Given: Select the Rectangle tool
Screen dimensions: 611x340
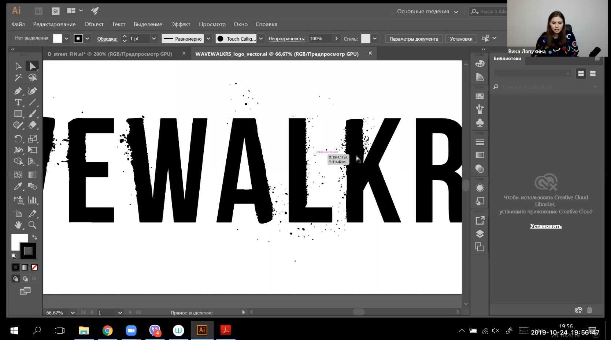Looking at the screenshot, I should [18, 114].
